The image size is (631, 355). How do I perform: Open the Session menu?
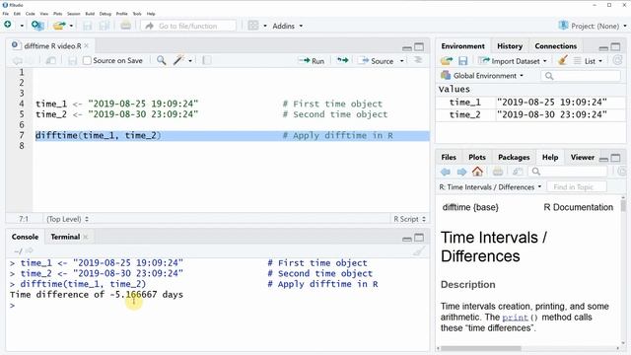coord(74,14)
